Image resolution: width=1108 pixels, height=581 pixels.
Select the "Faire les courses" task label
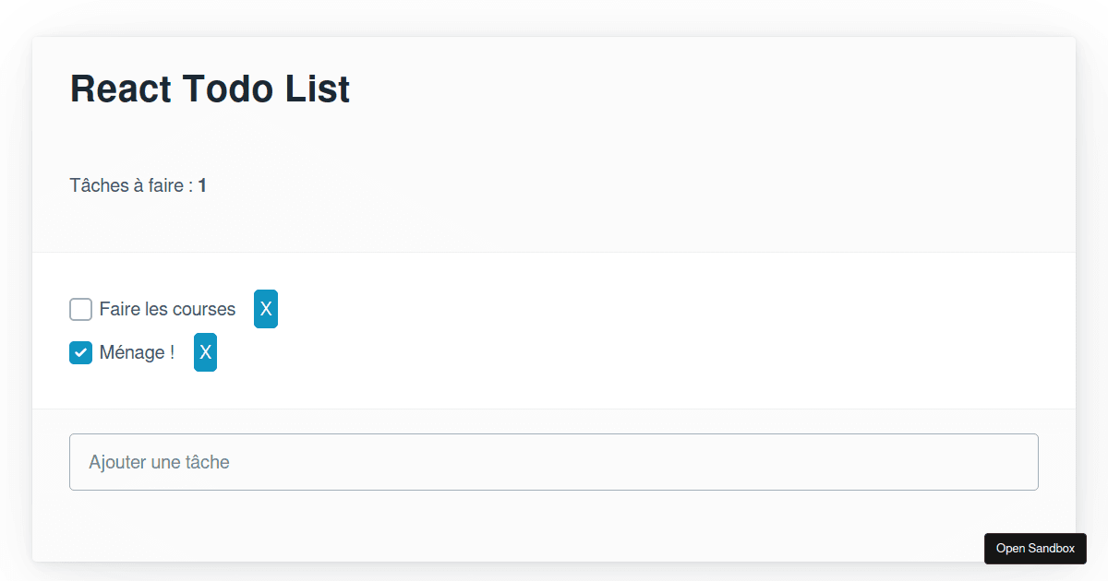pyautogui.click(x=168, y=309)
